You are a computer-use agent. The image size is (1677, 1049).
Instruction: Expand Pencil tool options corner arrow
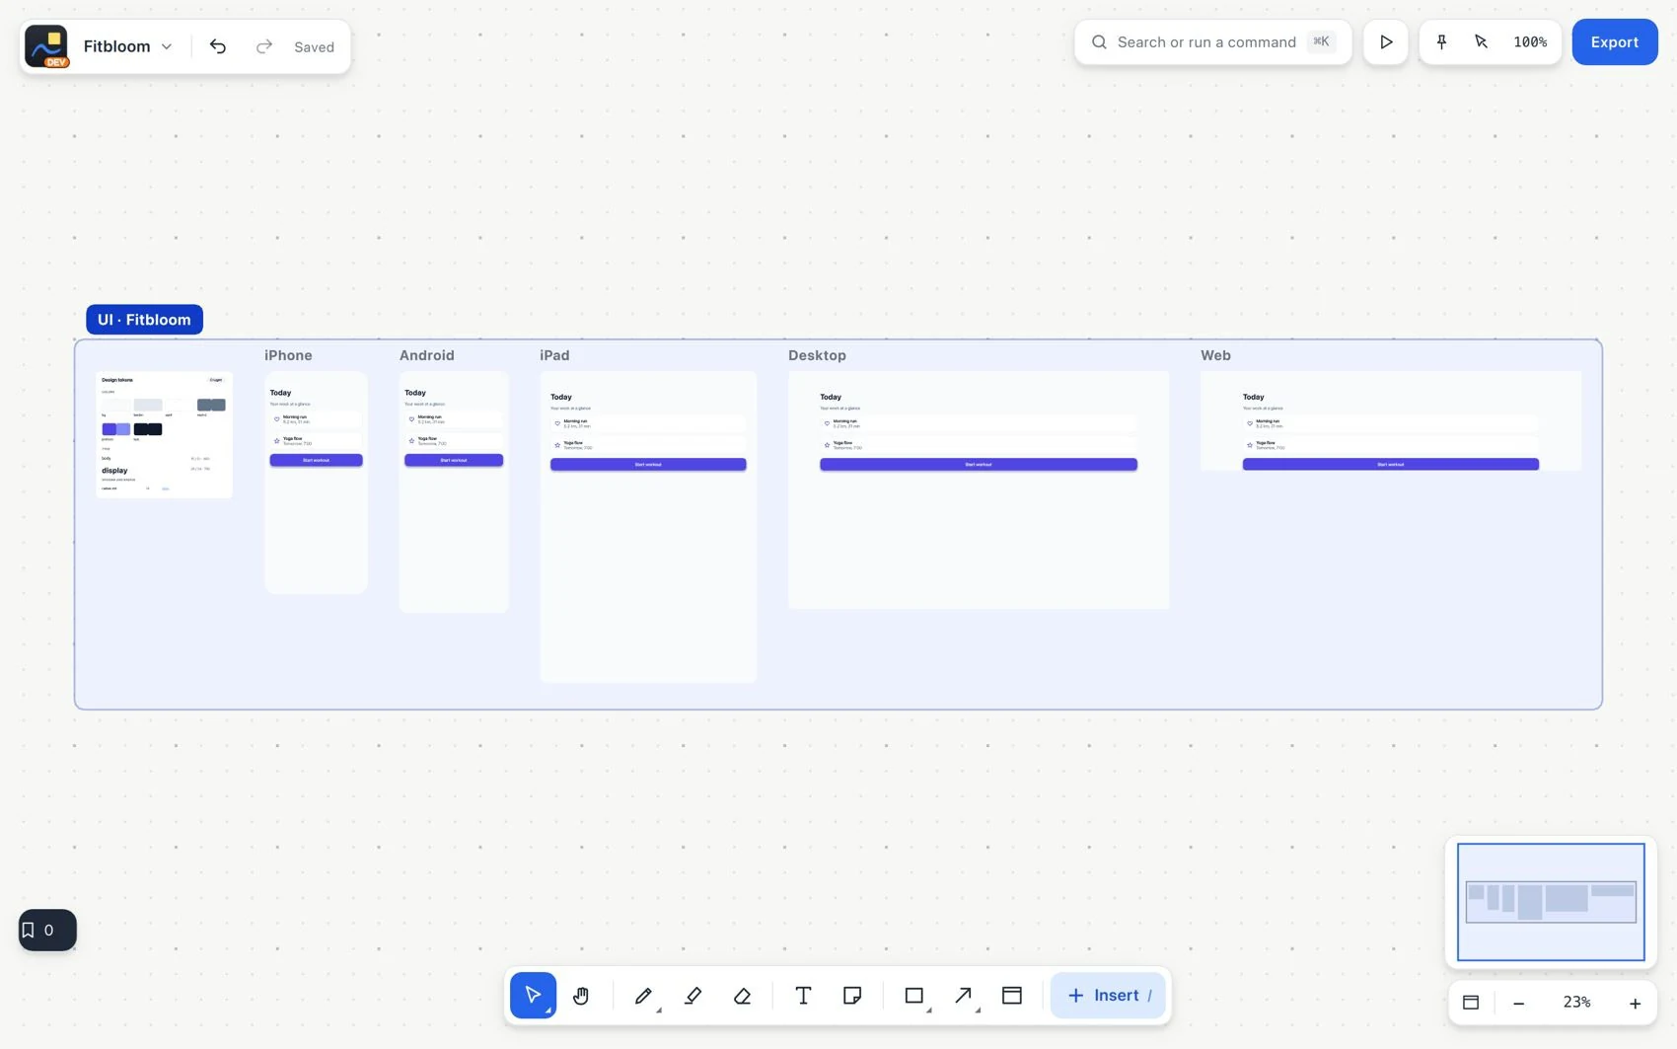[x=658, y=1011]
